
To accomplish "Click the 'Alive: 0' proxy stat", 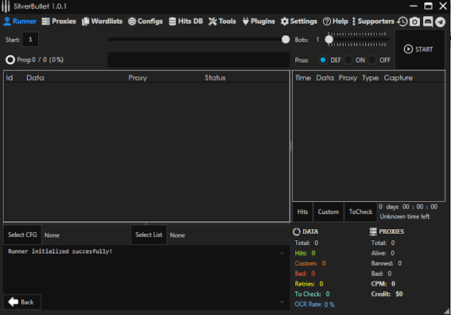I will (x=383, y=253).
